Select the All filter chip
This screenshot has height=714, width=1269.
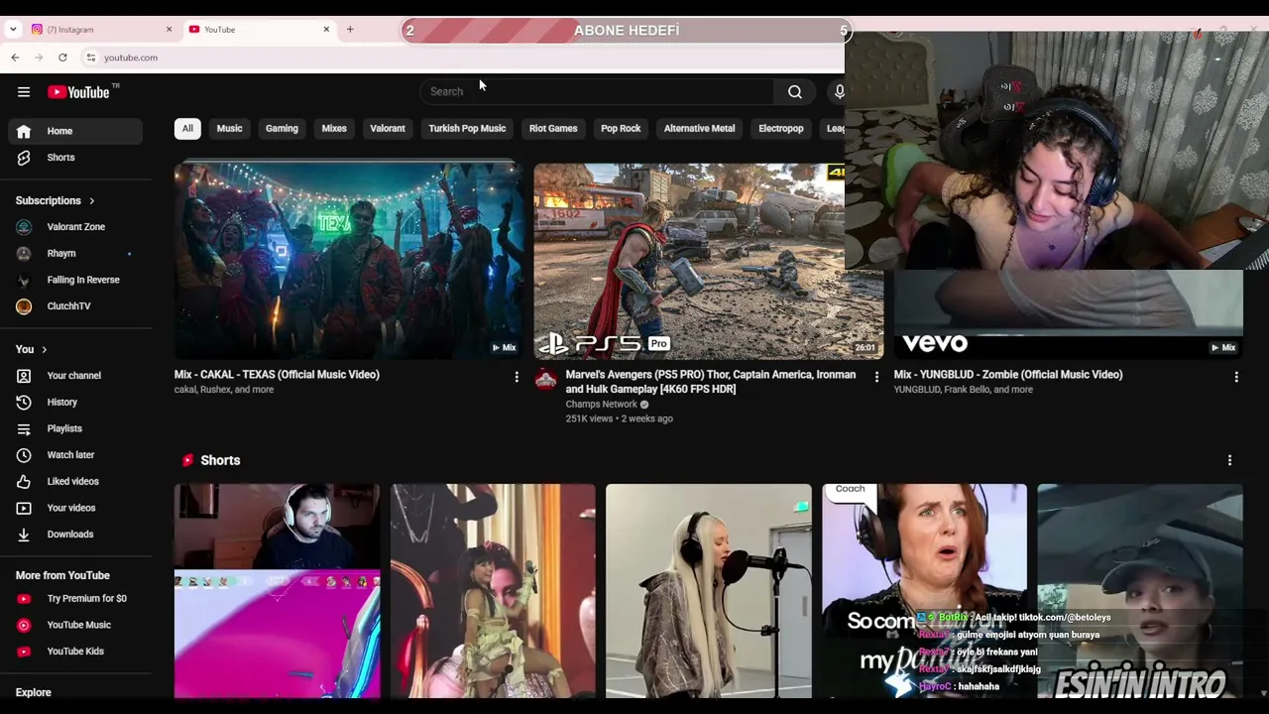[x=187, y=129]
